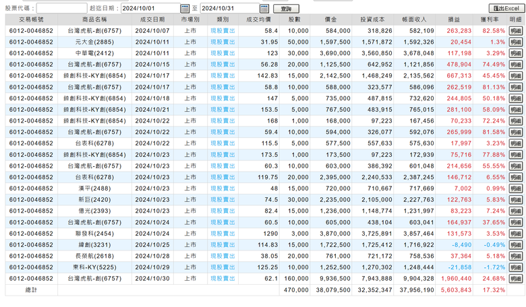
Task: Open 明細 for 緯創(3231) row
Action: (x=516, y=245)
